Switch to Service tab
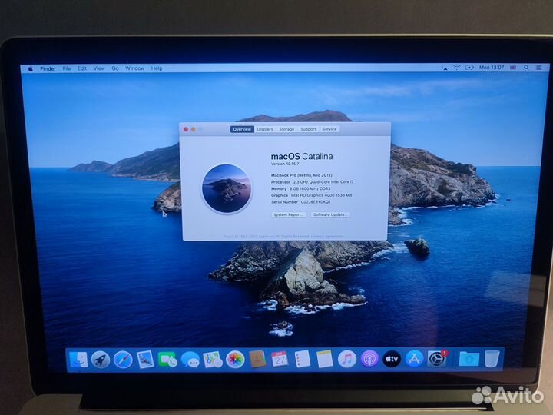Image resolution: width=553 pixels, height=415 pixels. point(329,129)
